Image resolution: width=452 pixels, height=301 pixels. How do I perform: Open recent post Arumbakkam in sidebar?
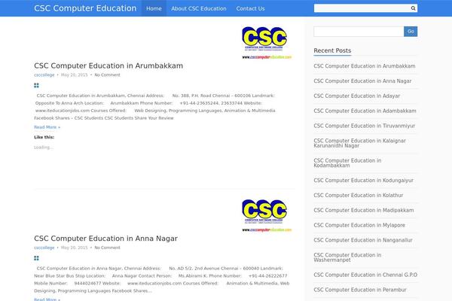365,66
